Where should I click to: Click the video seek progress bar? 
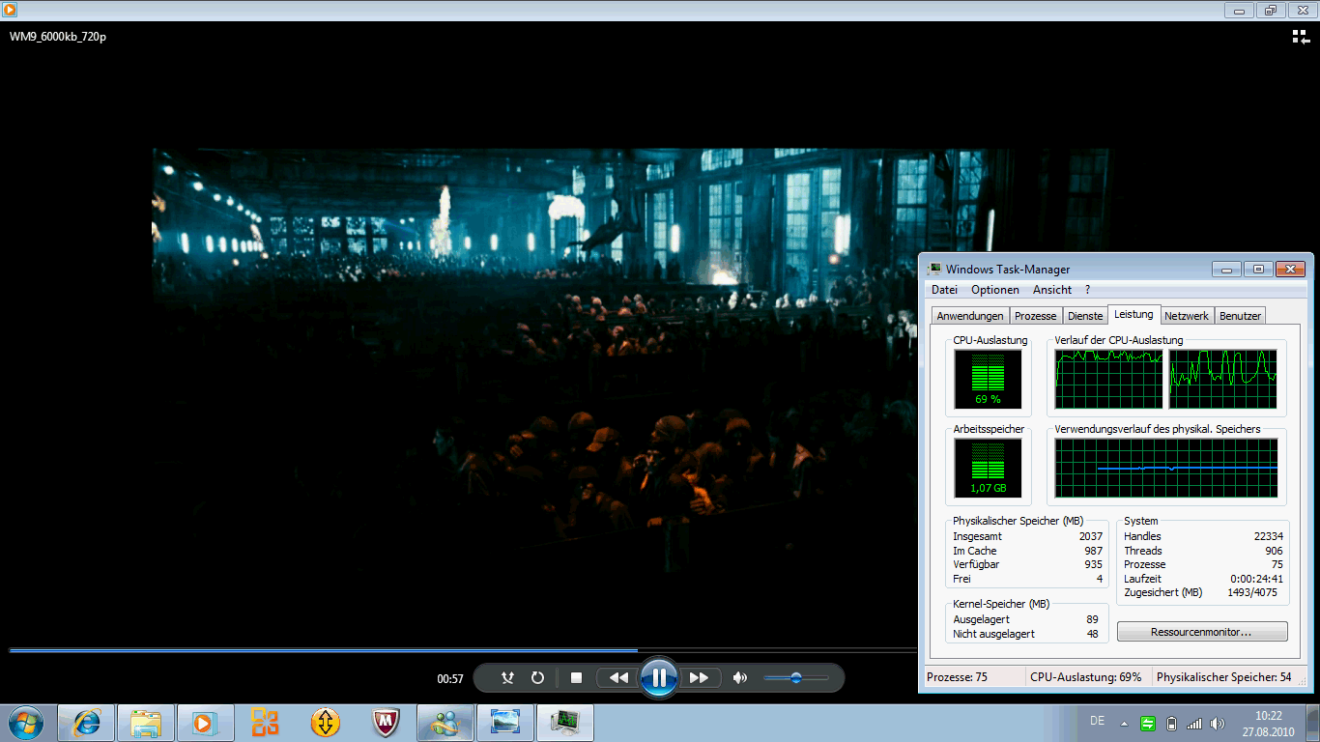[x=462, y=650]
